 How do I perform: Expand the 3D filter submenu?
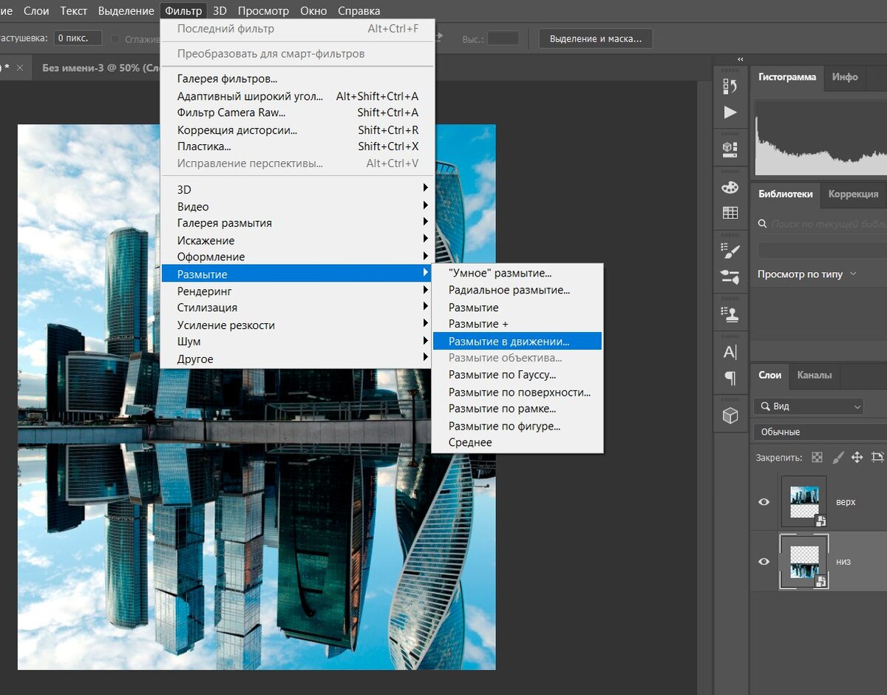(425, 189)
